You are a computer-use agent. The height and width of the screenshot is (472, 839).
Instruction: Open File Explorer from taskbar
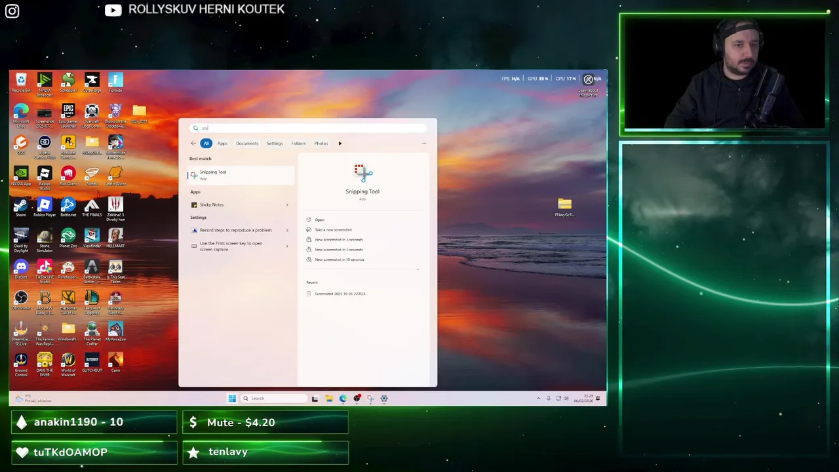328,399
